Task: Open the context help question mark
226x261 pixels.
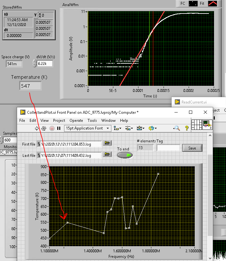Action: tap(186, 128)
